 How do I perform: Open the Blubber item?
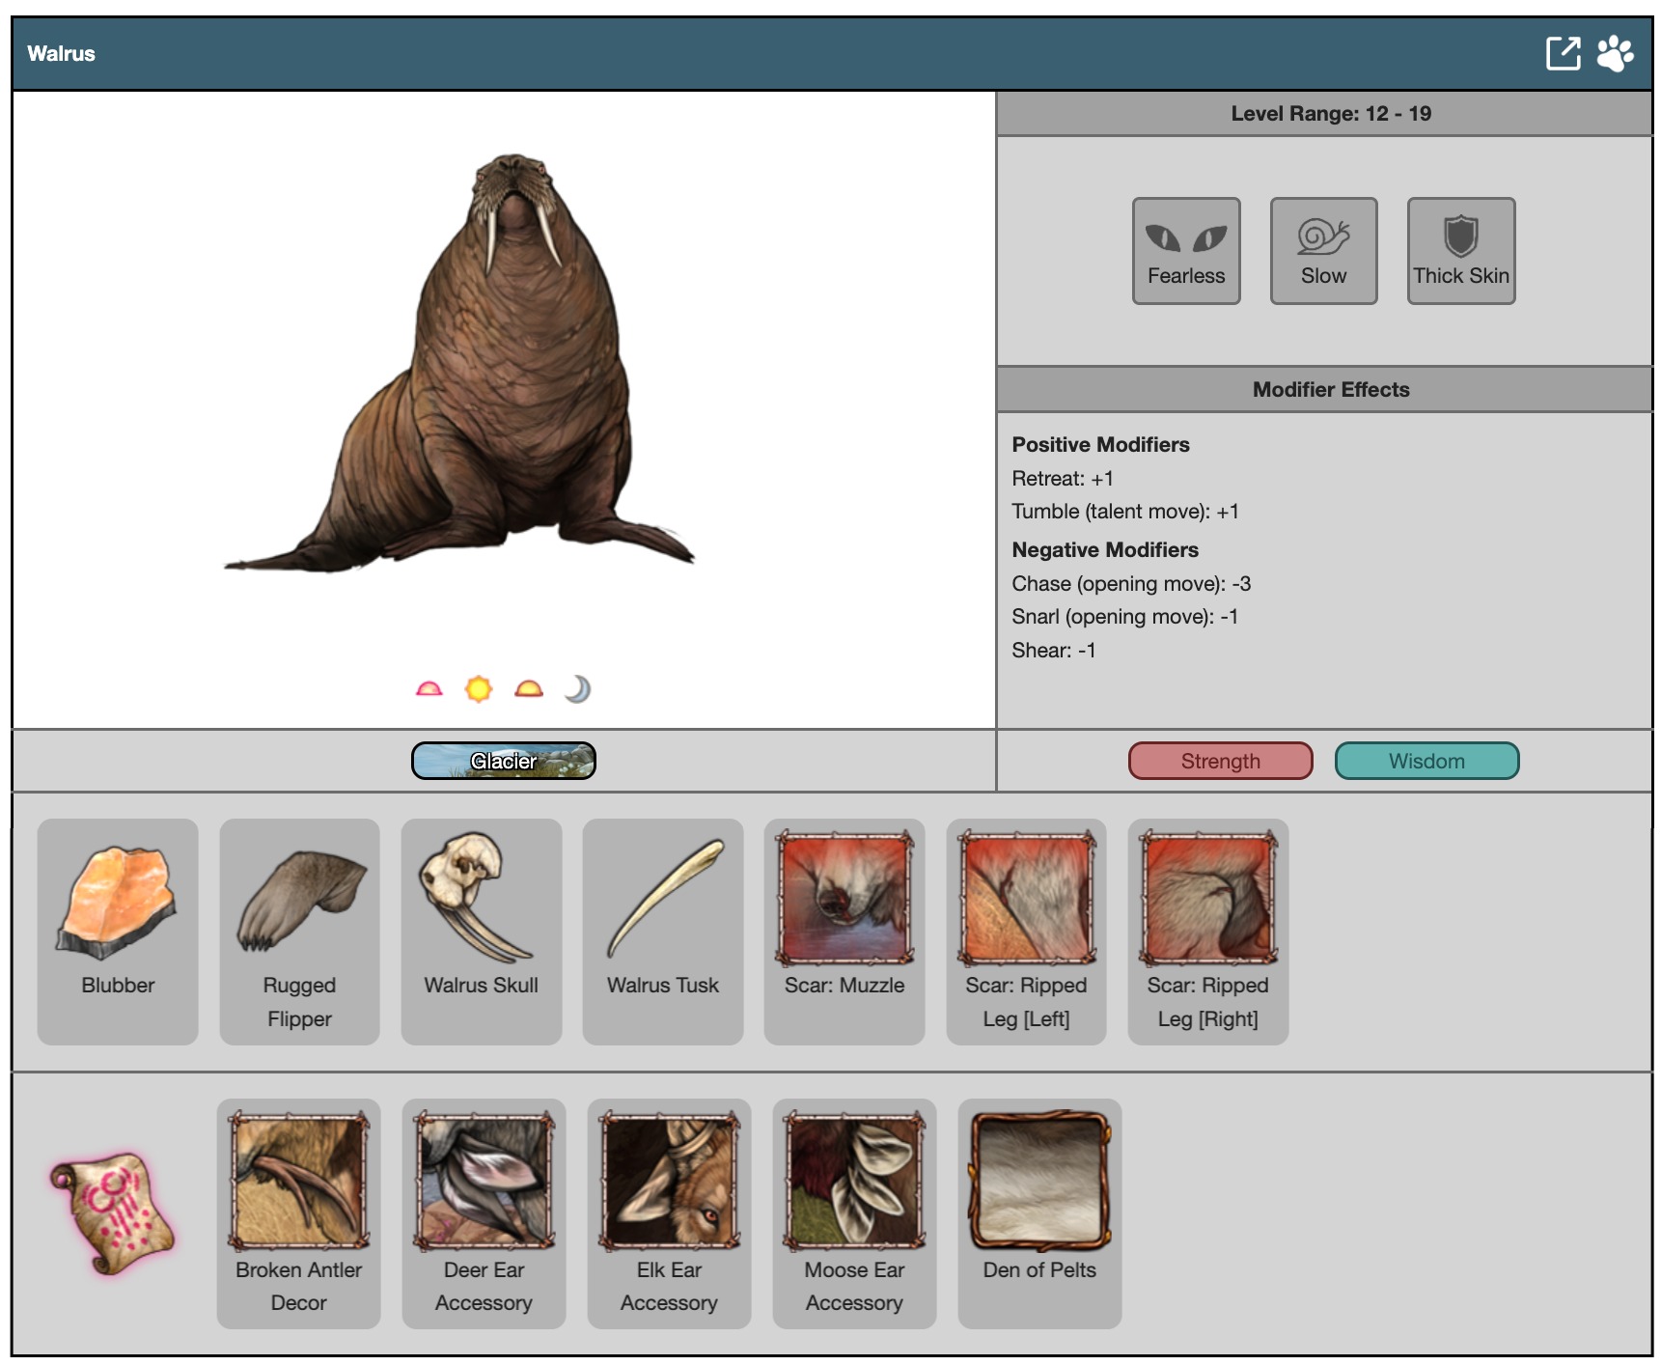118,931
